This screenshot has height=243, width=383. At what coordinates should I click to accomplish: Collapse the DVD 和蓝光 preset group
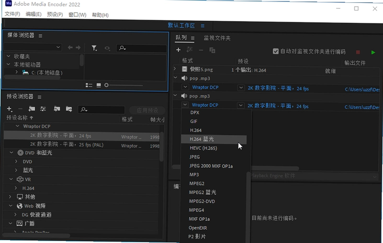coord(11,152)
